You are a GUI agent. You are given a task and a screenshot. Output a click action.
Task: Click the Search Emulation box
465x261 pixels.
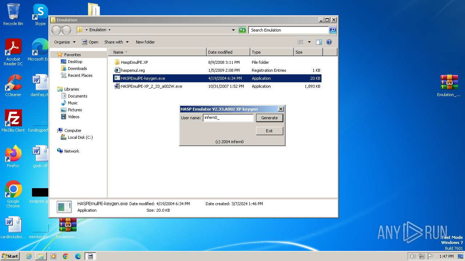[289, 30]
